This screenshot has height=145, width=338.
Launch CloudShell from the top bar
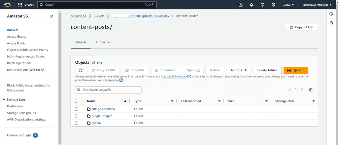coord(241,5)
